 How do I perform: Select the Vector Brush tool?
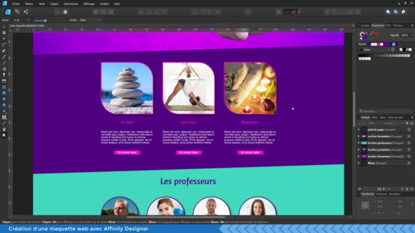click(x=4, y=63)
